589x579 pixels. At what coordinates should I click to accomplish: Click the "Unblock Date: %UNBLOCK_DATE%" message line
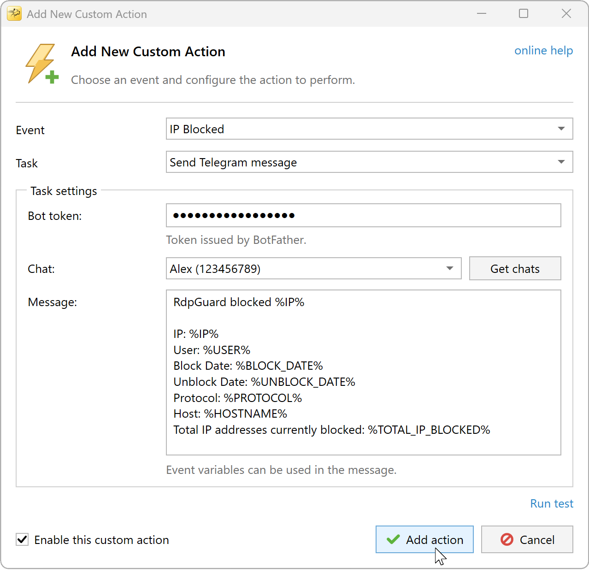(264, 382)
